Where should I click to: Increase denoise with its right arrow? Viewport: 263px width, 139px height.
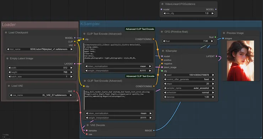tap(213, 97)
